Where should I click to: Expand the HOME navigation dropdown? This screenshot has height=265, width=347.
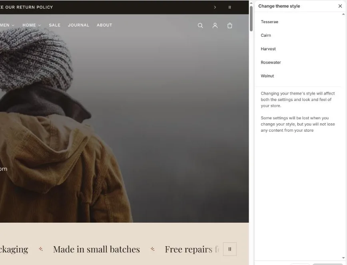click(32, 25)
